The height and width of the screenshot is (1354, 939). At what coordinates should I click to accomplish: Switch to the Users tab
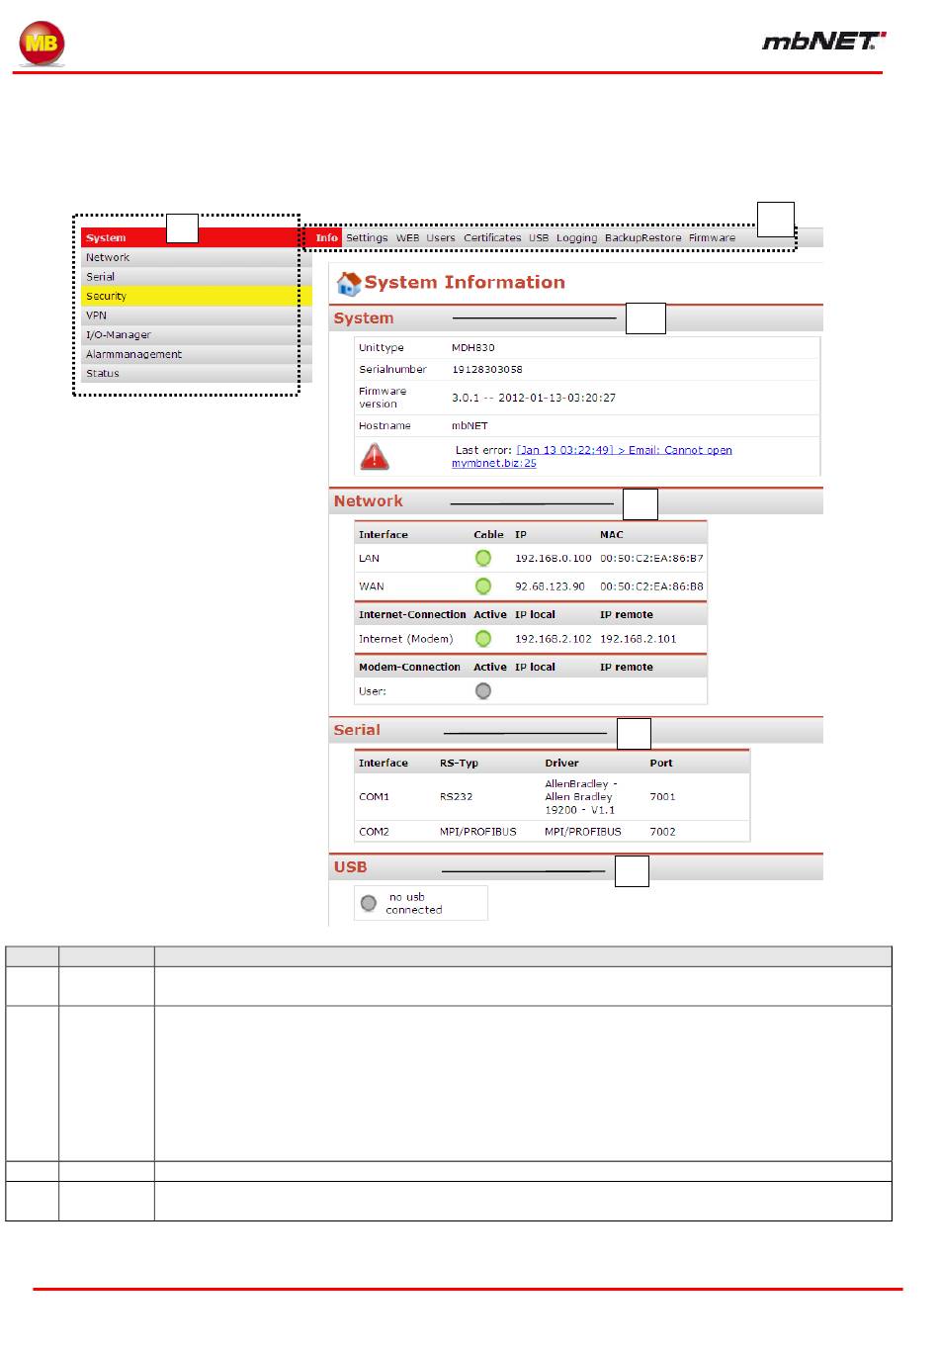(441, 238)
